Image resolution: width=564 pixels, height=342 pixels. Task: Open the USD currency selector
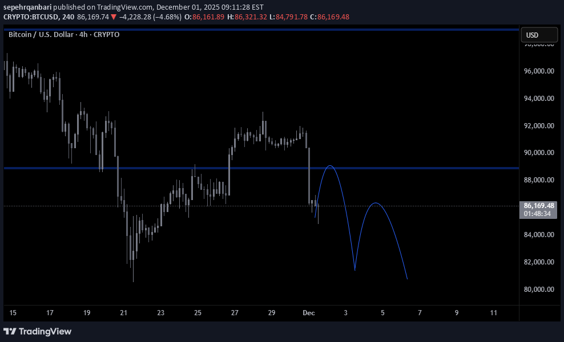click(x=539, y=35)
